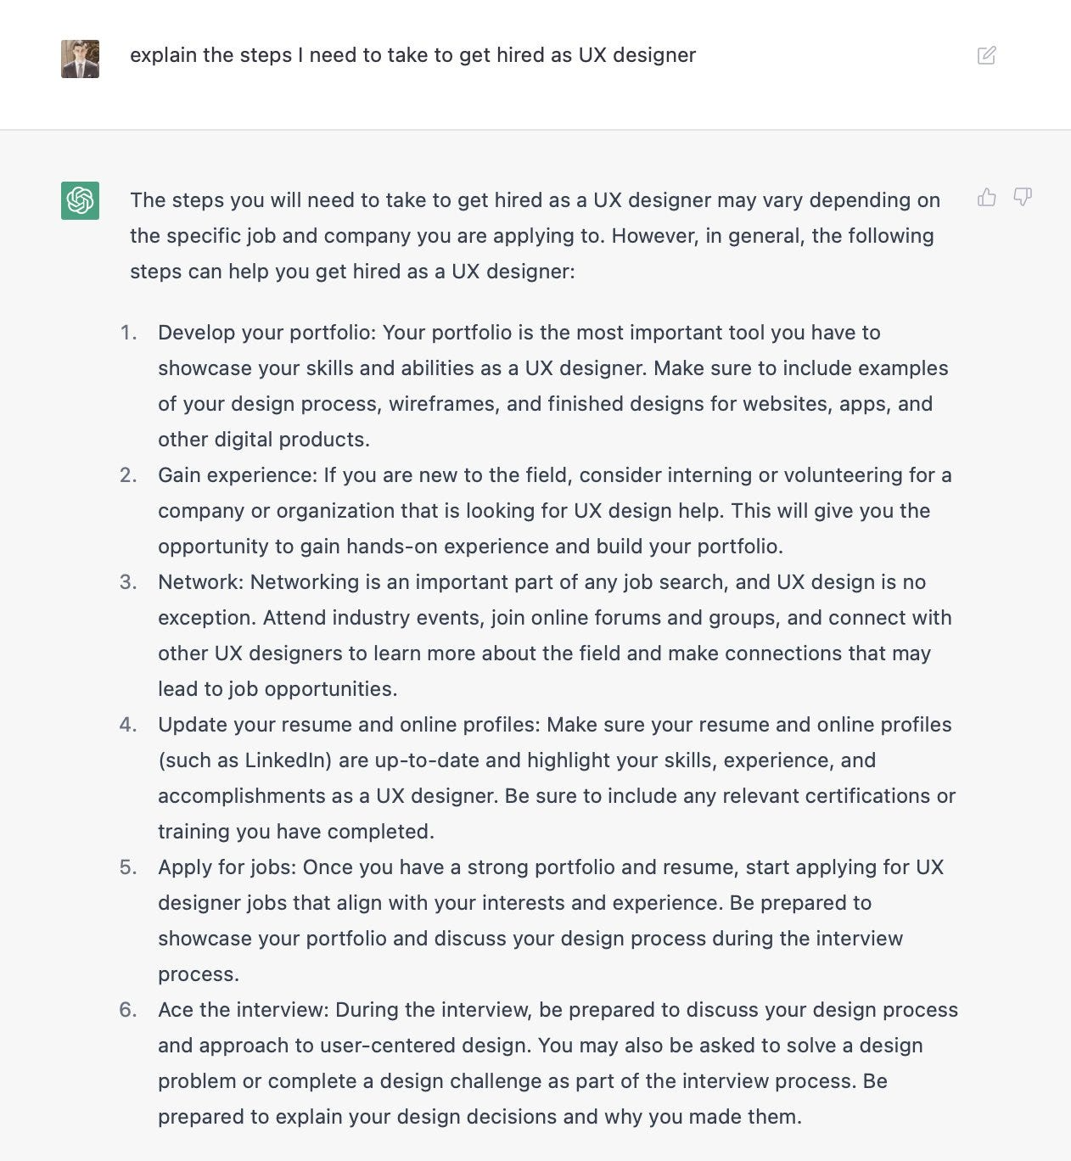The height and width of the screenshot is (1161, 1071).
Task: Click list number 4 marker
Action: tap(128, 725)
